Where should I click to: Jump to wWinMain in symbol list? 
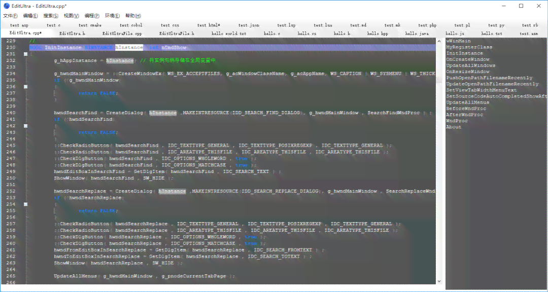click(458, 41)
